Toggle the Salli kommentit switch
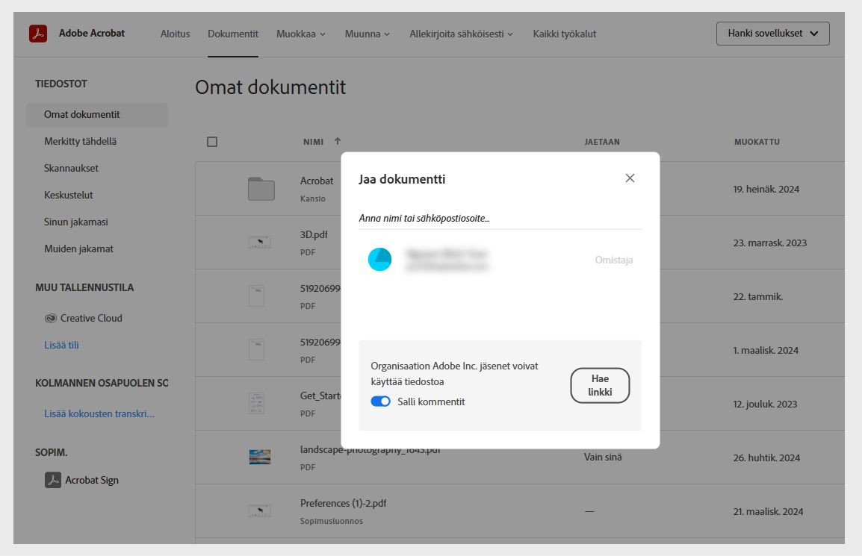This screenshot has width=862, height=556. [380, 402]
